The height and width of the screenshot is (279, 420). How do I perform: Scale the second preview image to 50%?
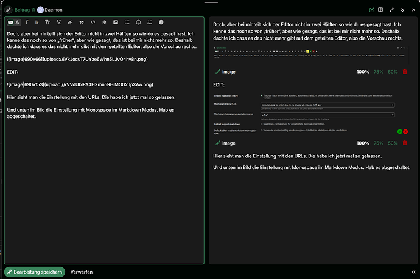pyautogui.click(x=393, y=143)
